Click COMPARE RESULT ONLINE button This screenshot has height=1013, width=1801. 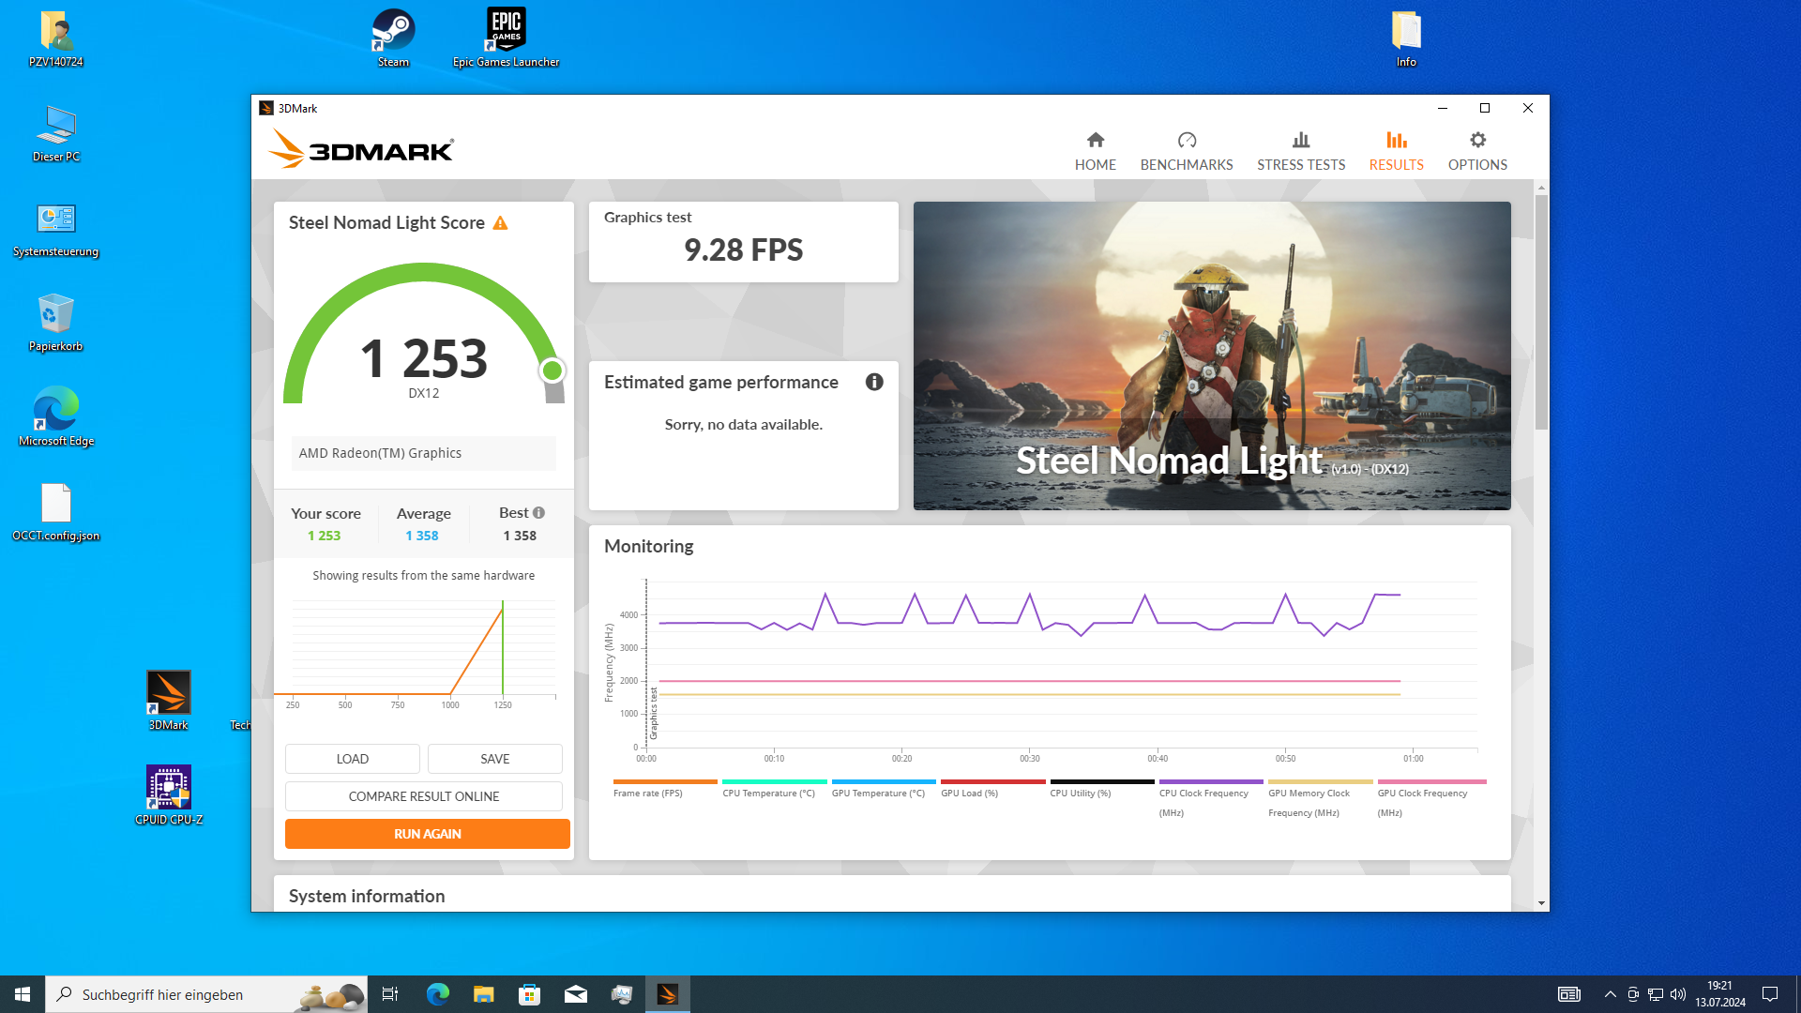click(424, 796)
